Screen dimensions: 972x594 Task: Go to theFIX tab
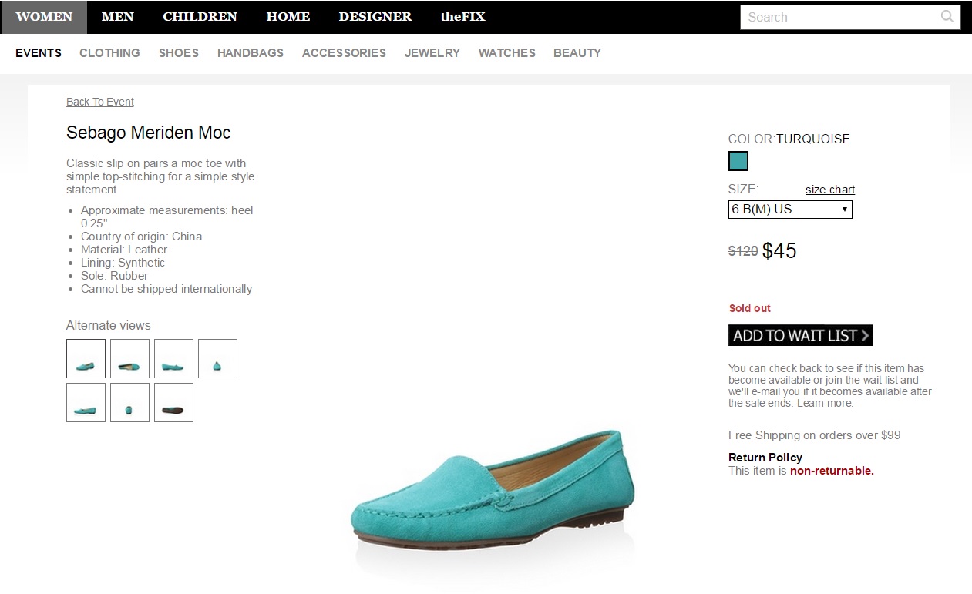462,17
